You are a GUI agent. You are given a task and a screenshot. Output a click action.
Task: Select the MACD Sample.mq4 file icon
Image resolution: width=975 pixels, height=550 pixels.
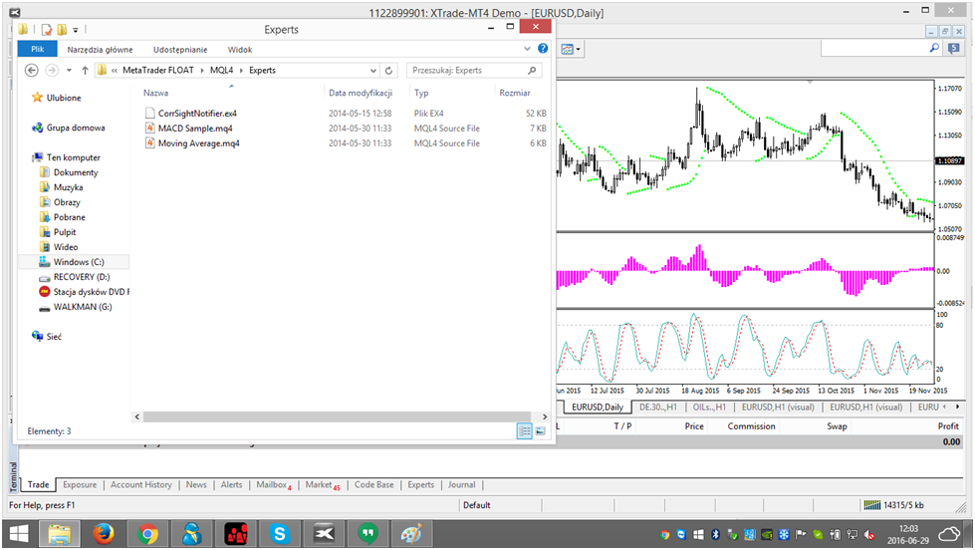(x=150, y=129)
